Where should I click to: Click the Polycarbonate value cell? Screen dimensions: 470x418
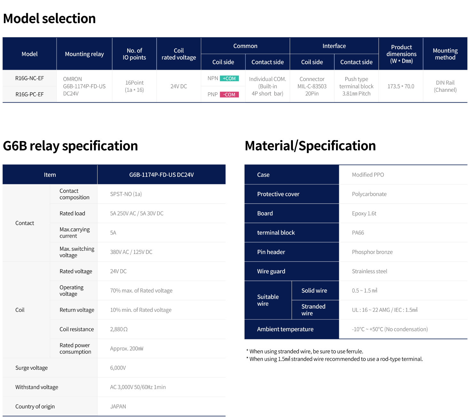(x=369, y=194)
